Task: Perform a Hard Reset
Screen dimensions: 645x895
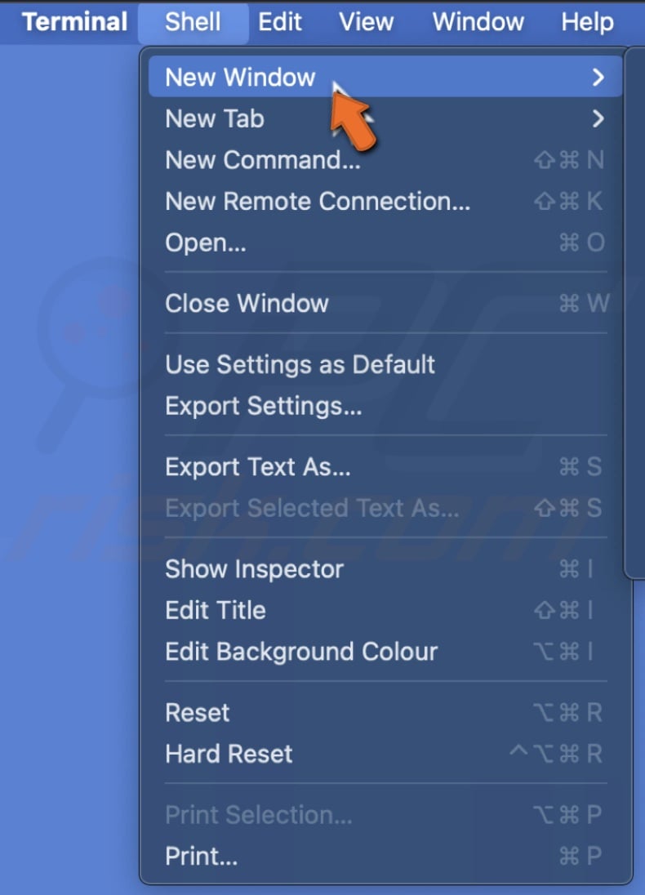Action: 229,754
